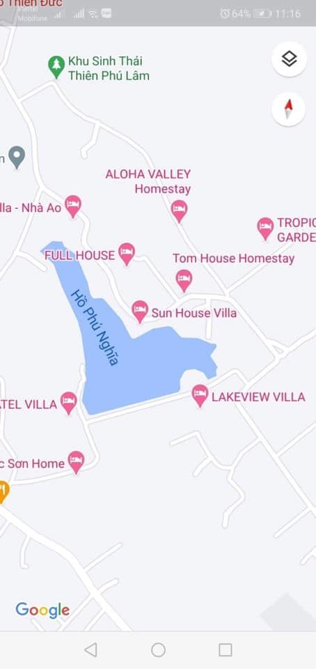Tap the Android back navigation button

[x=90, y=649]
